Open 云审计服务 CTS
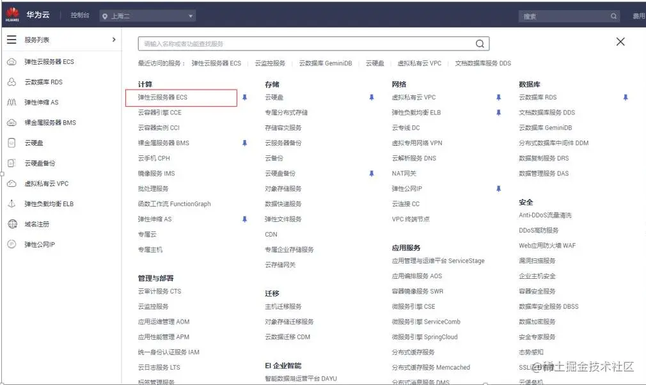Viewport: 646px width, 385px height. coord(159,291)
